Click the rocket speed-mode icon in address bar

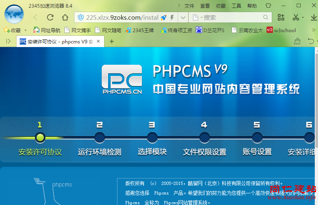pyautogui.click(x=164, y=17)
